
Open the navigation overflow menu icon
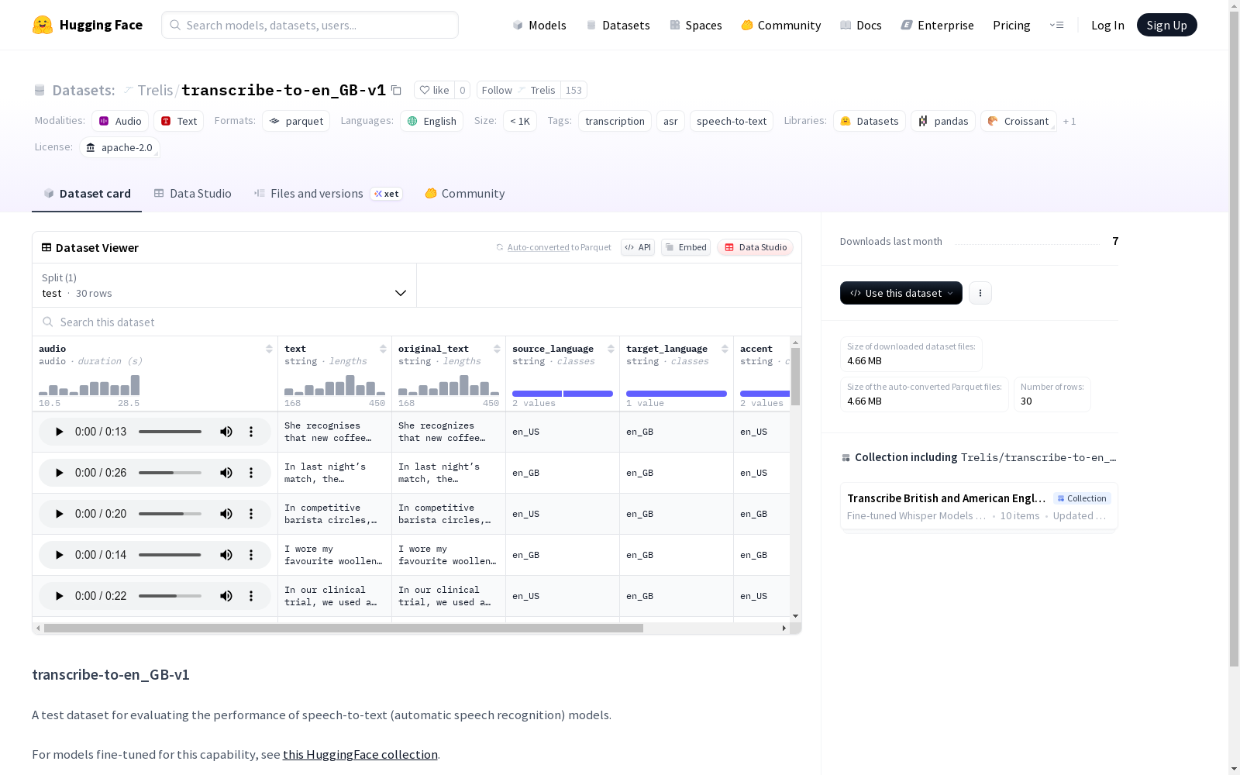click(x=1056, y=25)
